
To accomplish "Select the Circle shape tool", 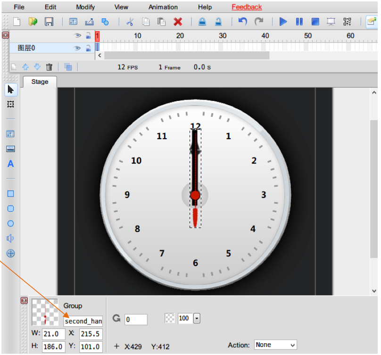I will pos(10,224).
